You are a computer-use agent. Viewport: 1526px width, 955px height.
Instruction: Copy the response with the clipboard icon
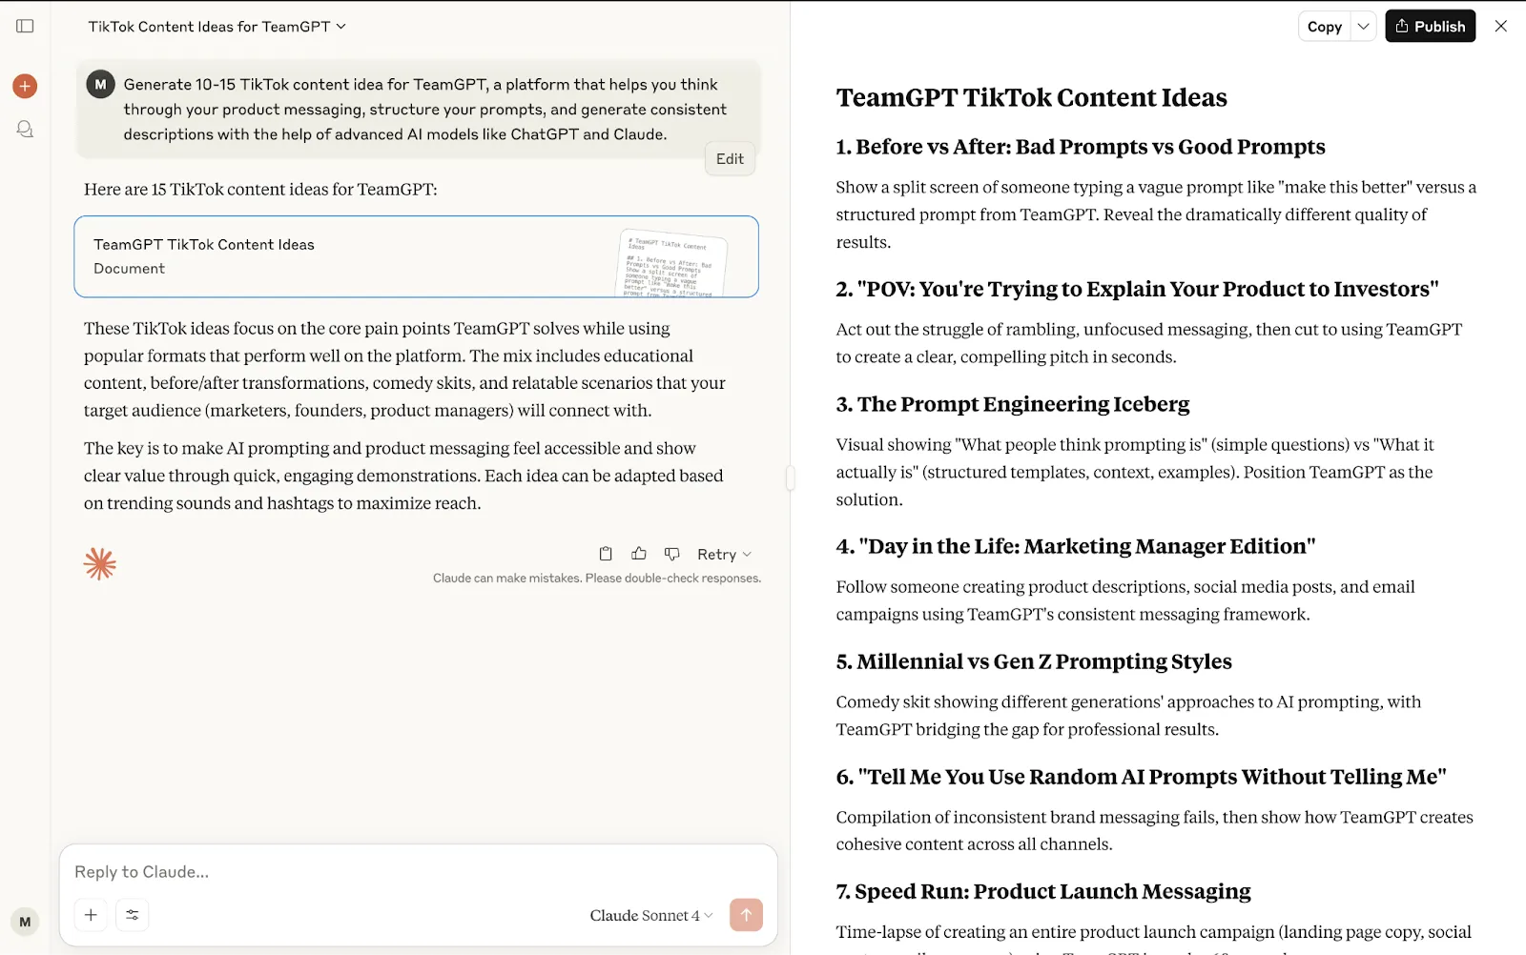click(606, 554)
